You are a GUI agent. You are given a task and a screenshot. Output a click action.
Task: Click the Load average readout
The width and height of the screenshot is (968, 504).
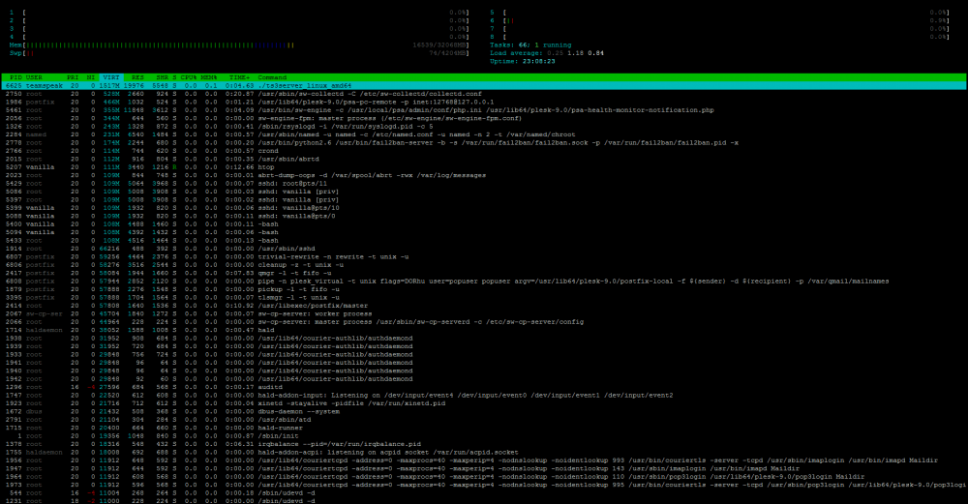(546, 53)
